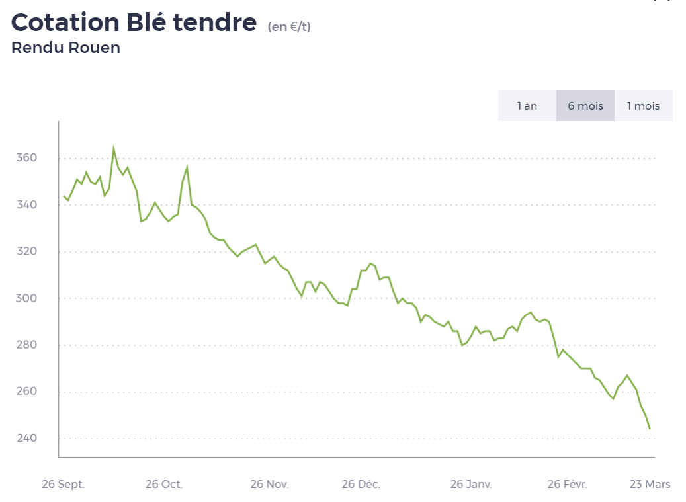
Task: Switch to the "1 an" time range
Action: pyautogui.click(x=526, y=105)
